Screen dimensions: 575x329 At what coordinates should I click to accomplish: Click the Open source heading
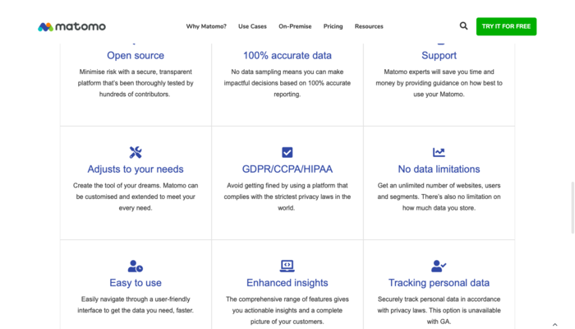(136, 55)
